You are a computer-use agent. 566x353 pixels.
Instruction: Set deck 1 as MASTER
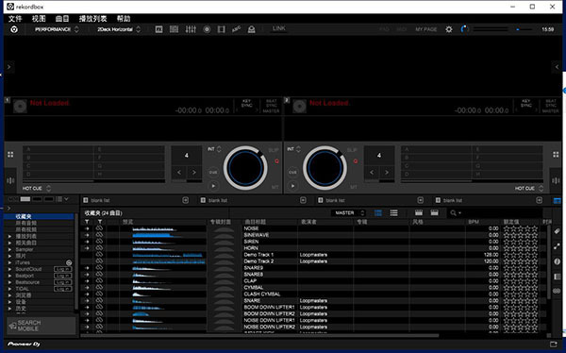pos(271,111)
